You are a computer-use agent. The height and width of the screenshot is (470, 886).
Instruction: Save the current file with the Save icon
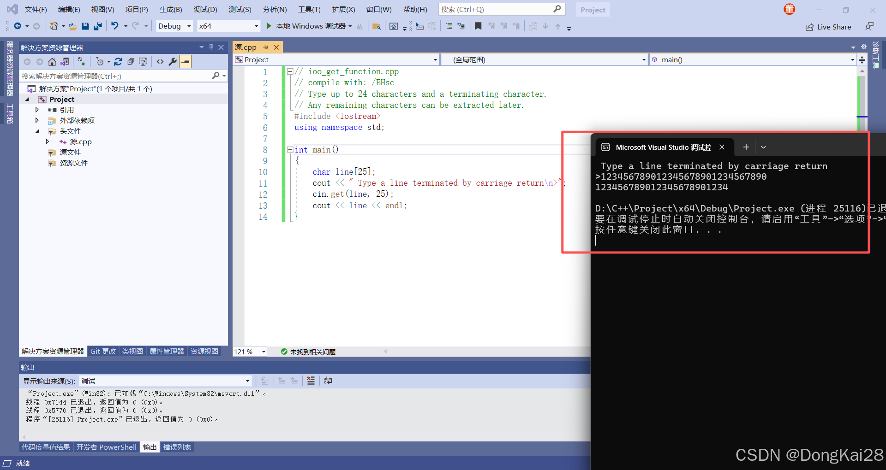(x=85, y=26)
